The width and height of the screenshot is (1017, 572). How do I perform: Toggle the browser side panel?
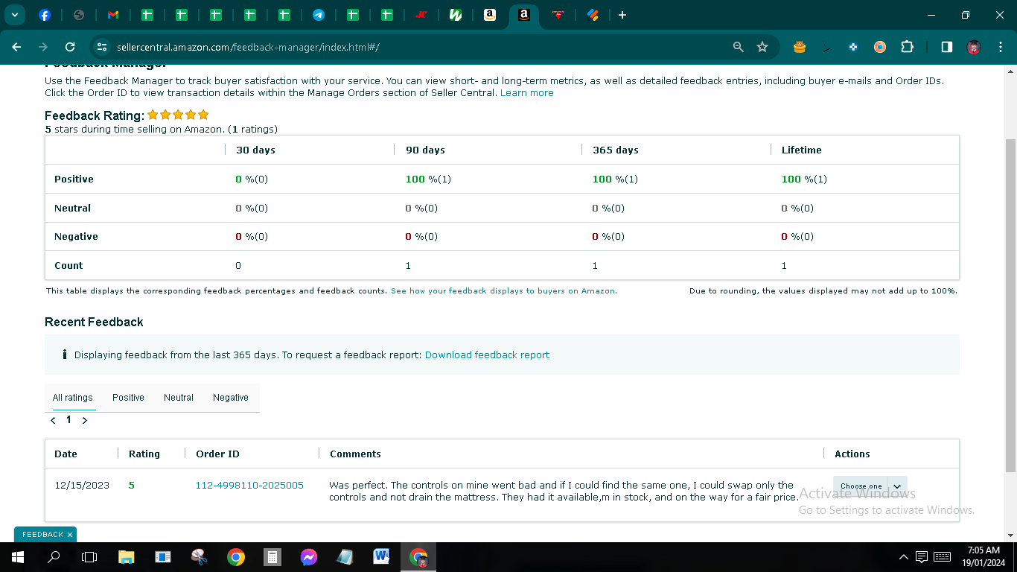[x=947, y=47]
